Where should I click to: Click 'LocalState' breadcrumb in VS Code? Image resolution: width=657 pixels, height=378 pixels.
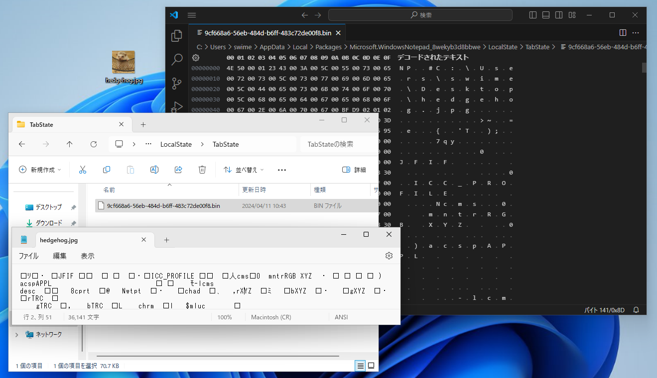503,47
